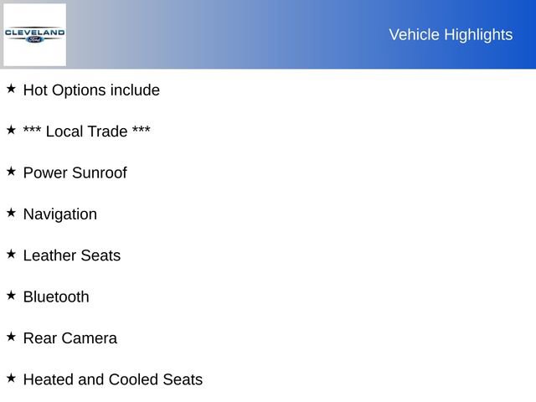
Task: Click the star bullet next to Navigation
Action: click(x=11, y=212)
